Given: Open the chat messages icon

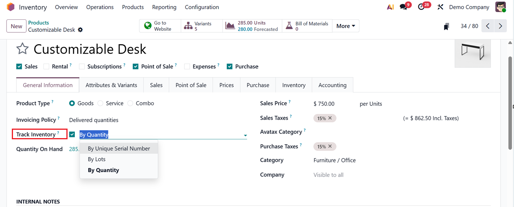Looking at the screenshot, I should [x=403, y=7].
